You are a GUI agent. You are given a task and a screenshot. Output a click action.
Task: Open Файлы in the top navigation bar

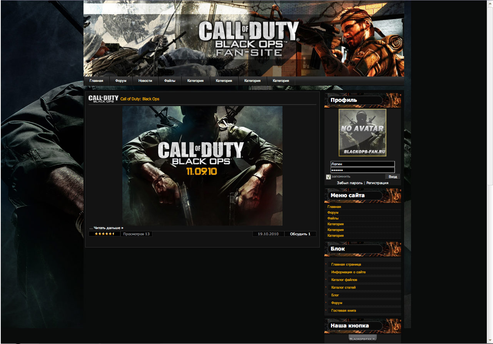(x=170, y=81)
